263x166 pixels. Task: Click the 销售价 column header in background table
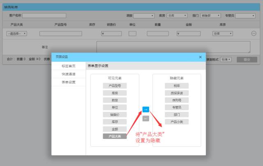[x=111, y=25]
